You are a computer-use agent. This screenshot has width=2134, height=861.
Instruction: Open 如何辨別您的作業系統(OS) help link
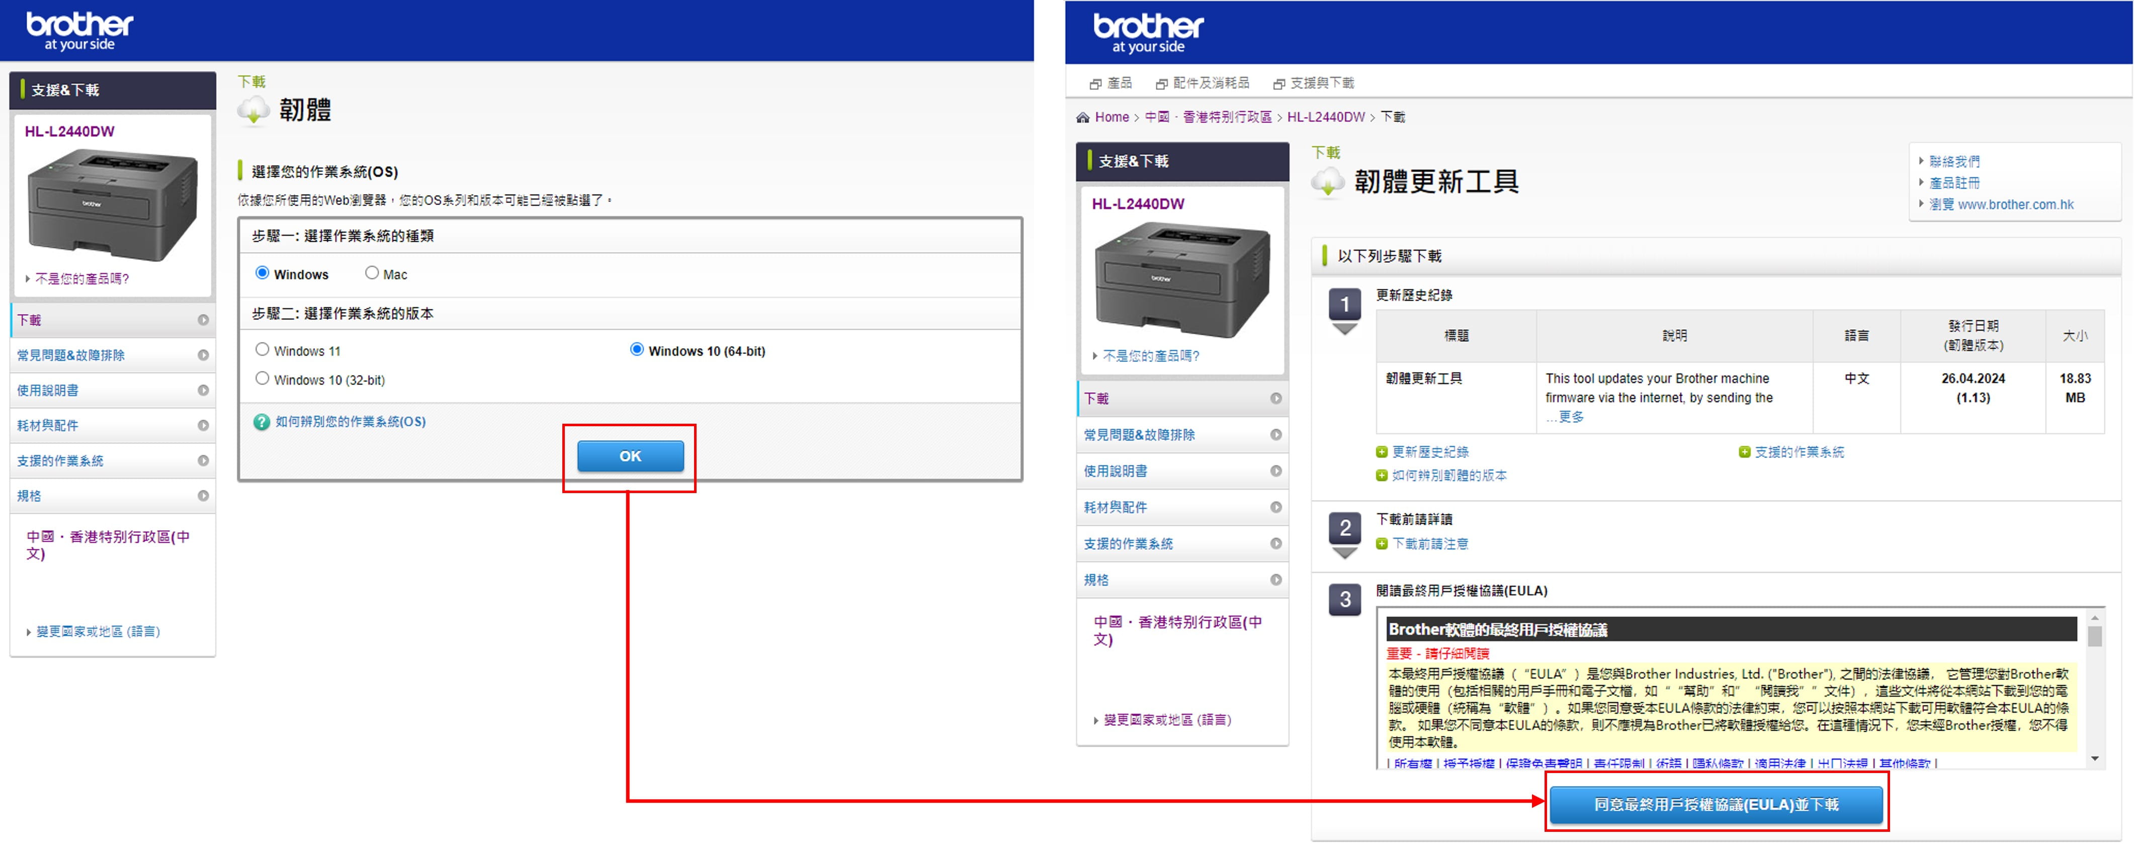pos(351,422)
